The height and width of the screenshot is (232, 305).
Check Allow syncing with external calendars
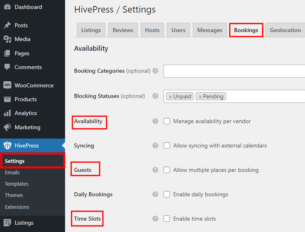pos(167,145)
